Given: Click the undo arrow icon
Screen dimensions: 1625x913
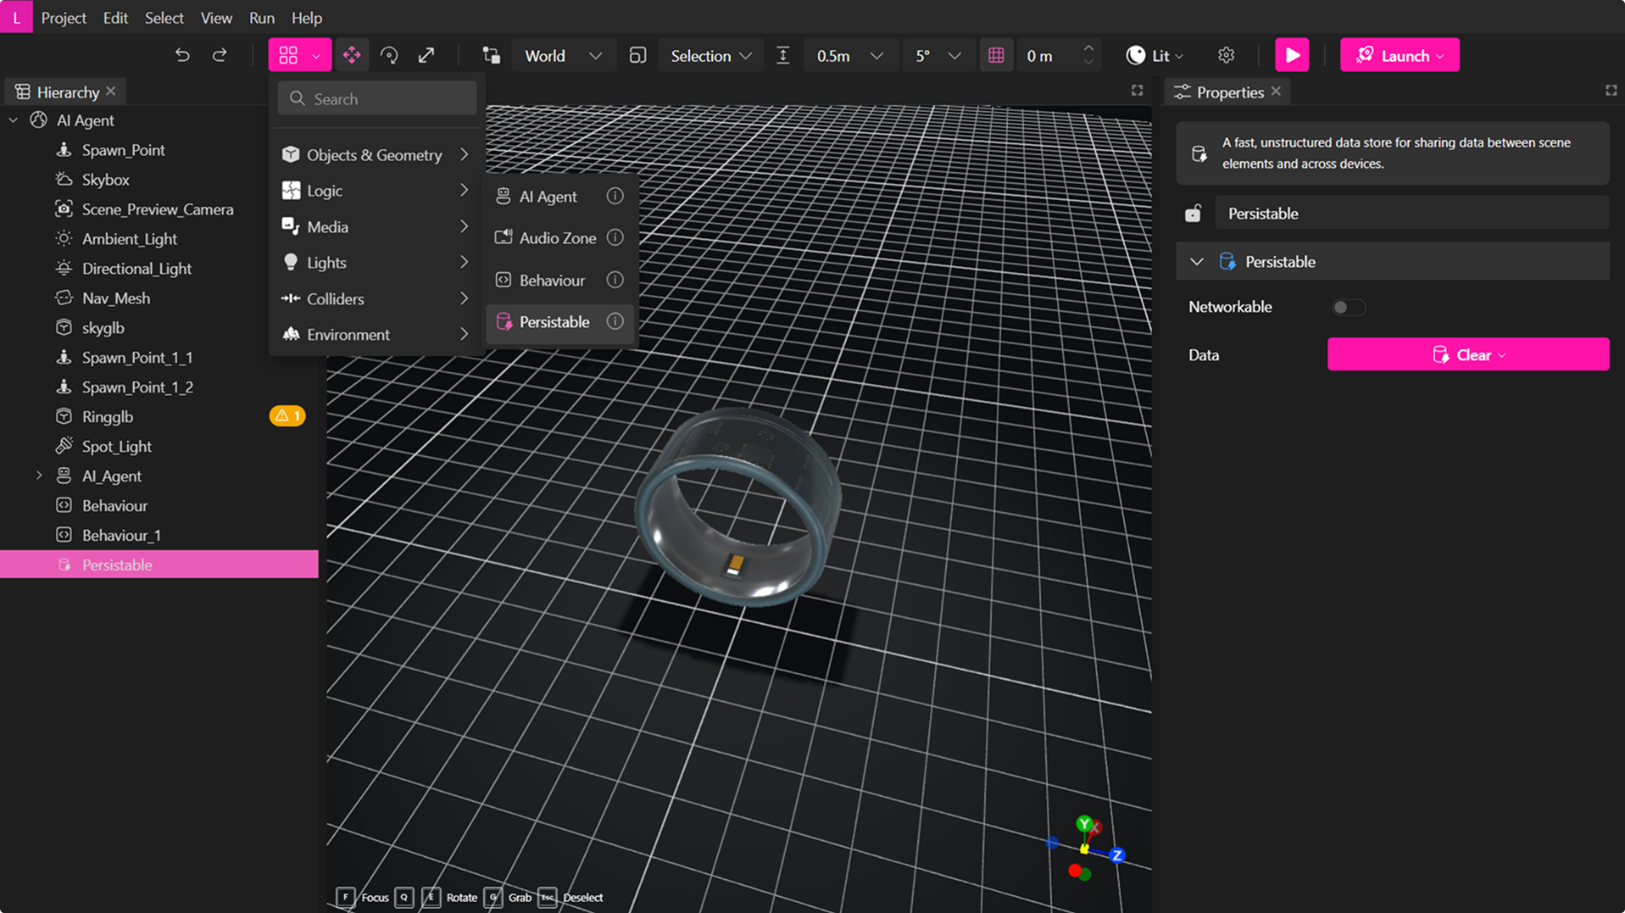Looking at the screenshot, I should [x=181, y=54].
